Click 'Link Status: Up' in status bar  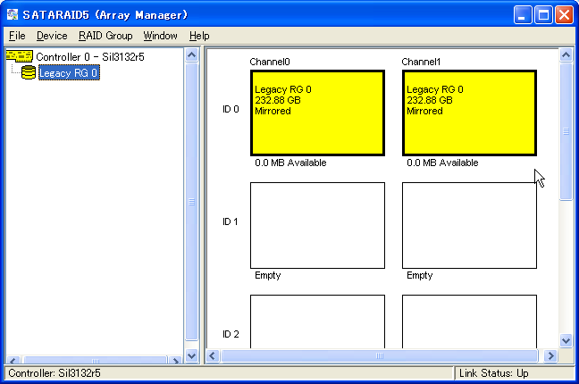(494, 373)
